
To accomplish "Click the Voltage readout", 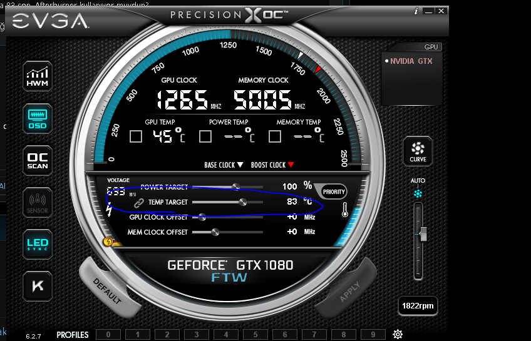I will (x=116, y=191).
